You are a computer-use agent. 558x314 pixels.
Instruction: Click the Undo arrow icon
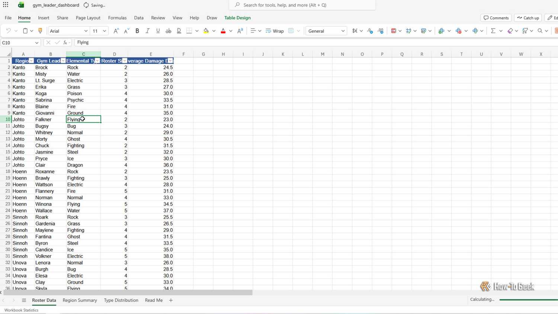pyautogui.click(x=8, y=31)
